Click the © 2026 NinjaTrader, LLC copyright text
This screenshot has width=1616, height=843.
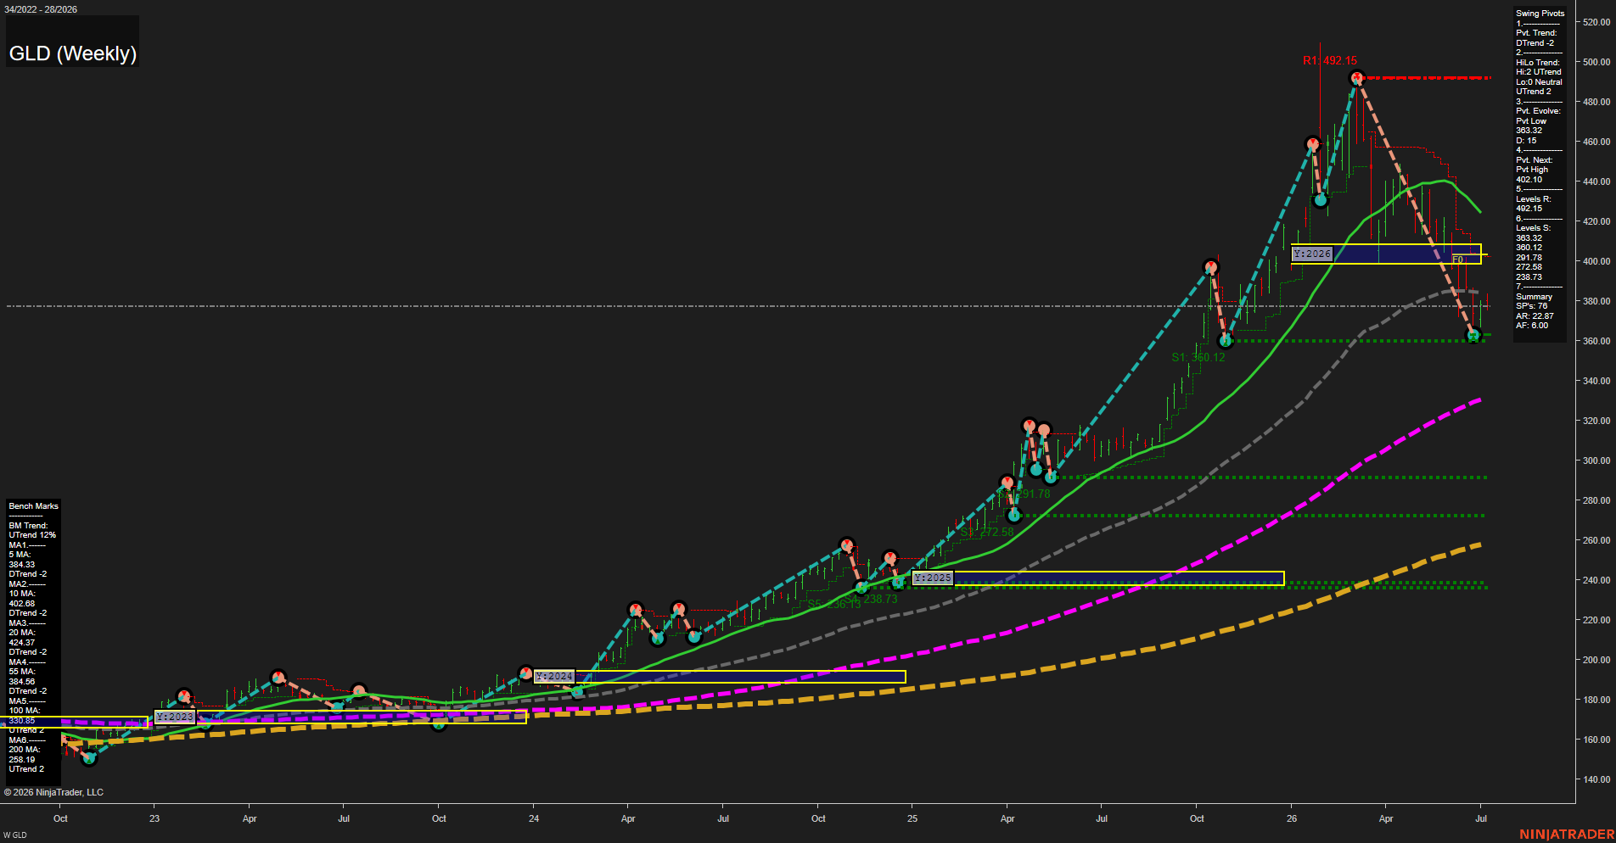53,792
